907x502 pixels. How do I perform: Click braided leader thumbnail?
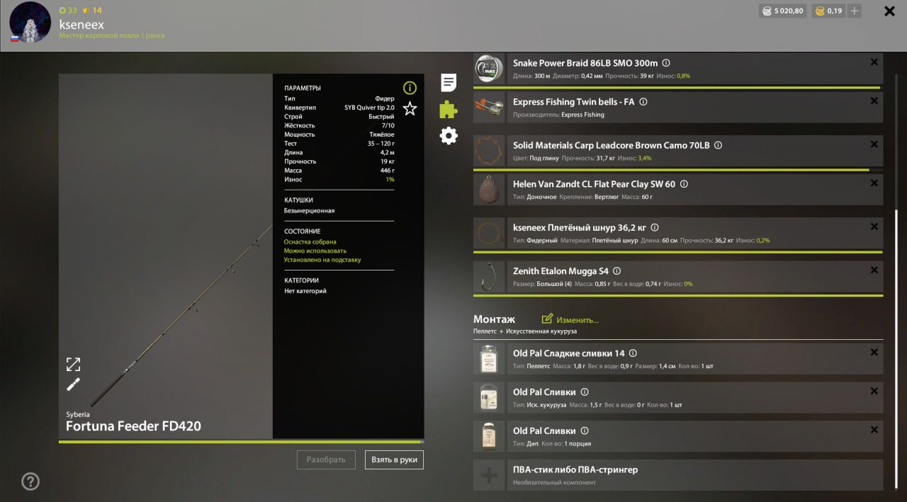(489, 233)
